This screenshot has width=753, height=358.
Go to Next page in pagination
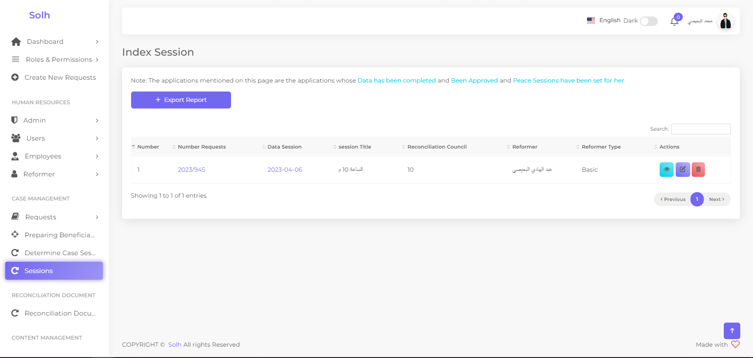click(716, 200)
